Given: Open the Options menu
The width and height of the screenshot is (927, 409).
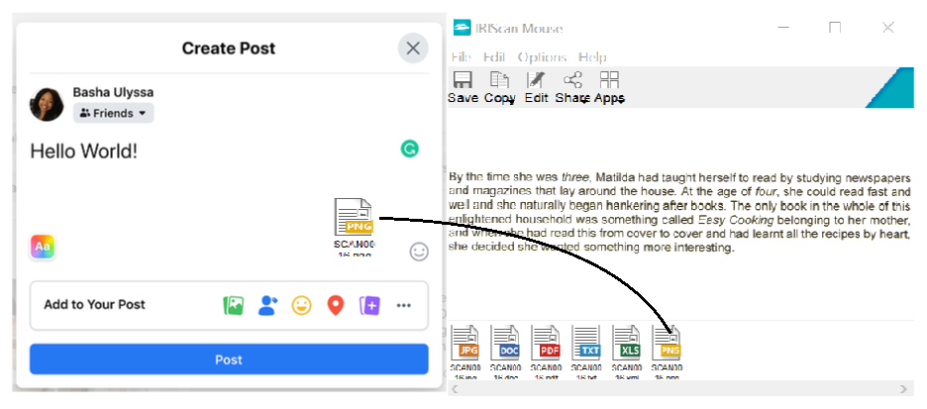Looking at the screenshot, I should (542, 57).
